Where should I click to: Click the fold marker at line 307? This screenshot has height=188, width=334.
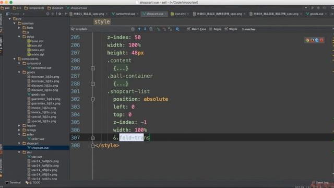pos(93,138)
